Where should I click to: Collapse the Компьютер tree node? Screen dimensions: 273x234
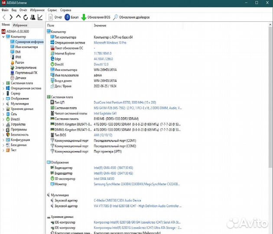coord(3,37)
